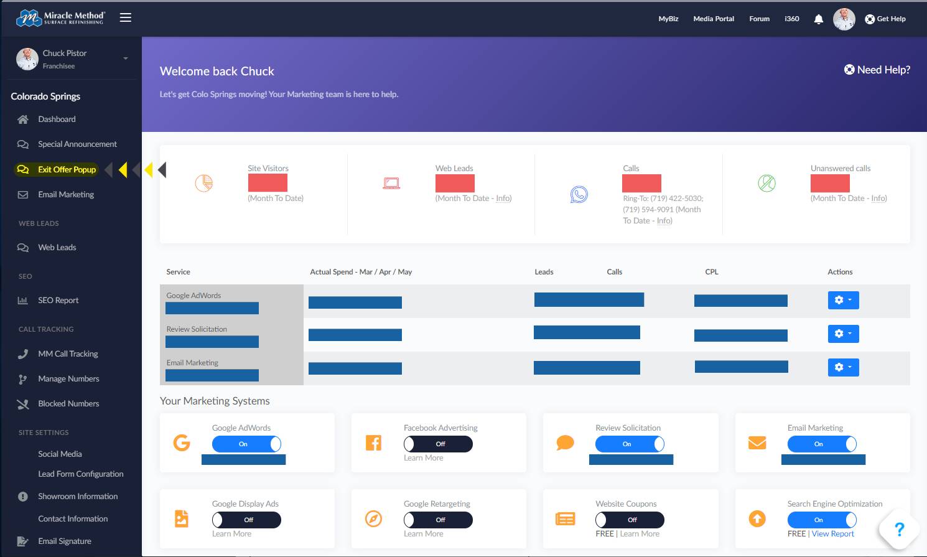Click the Manage Numbers icon

23,379
